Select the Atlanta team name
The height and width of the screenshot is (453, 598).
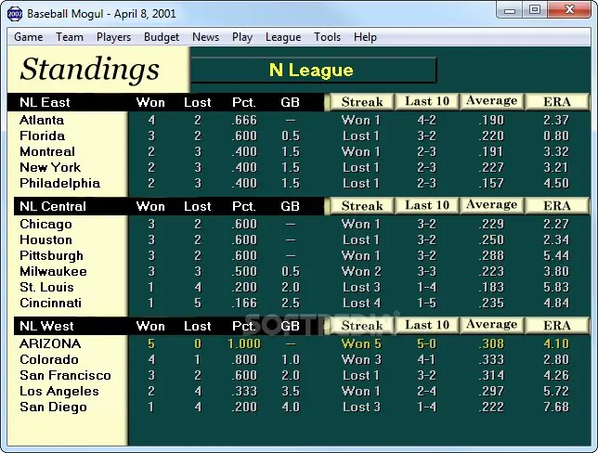pos(42,120)
